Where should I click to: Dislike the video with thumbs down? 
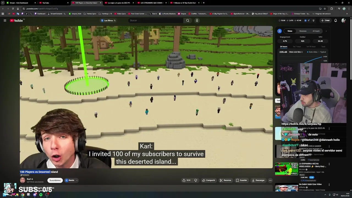(x=196, y=180)
